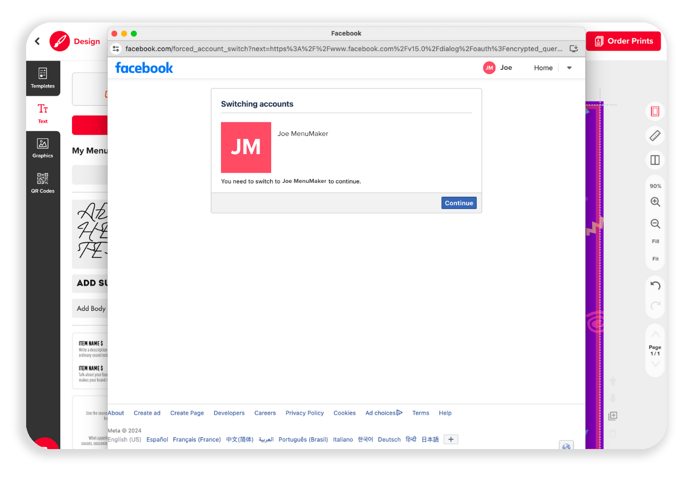Open the QR Codes tool
Viewport: 694px width, 480px height.
click(x=43, y=183)
